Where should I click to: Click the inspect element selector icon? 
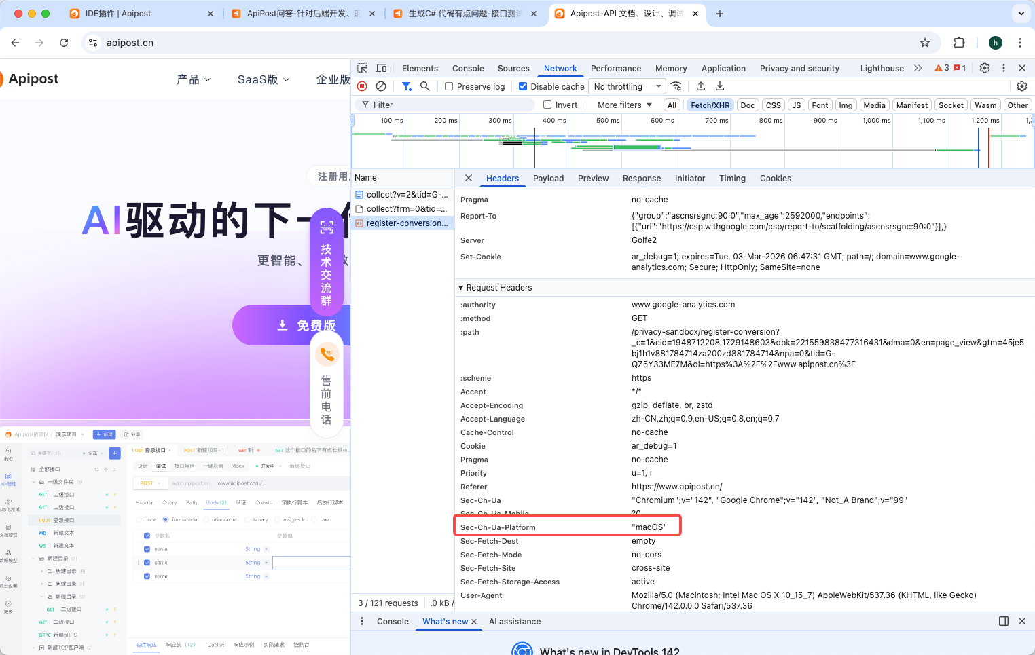coord(362,68)
